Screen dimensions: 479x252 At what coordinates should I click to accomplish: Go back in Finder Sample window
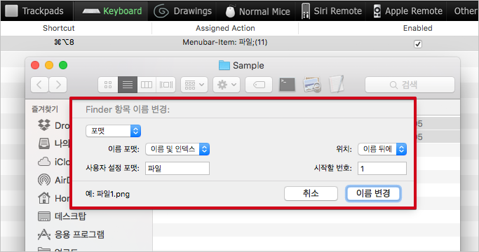point(39,85)
